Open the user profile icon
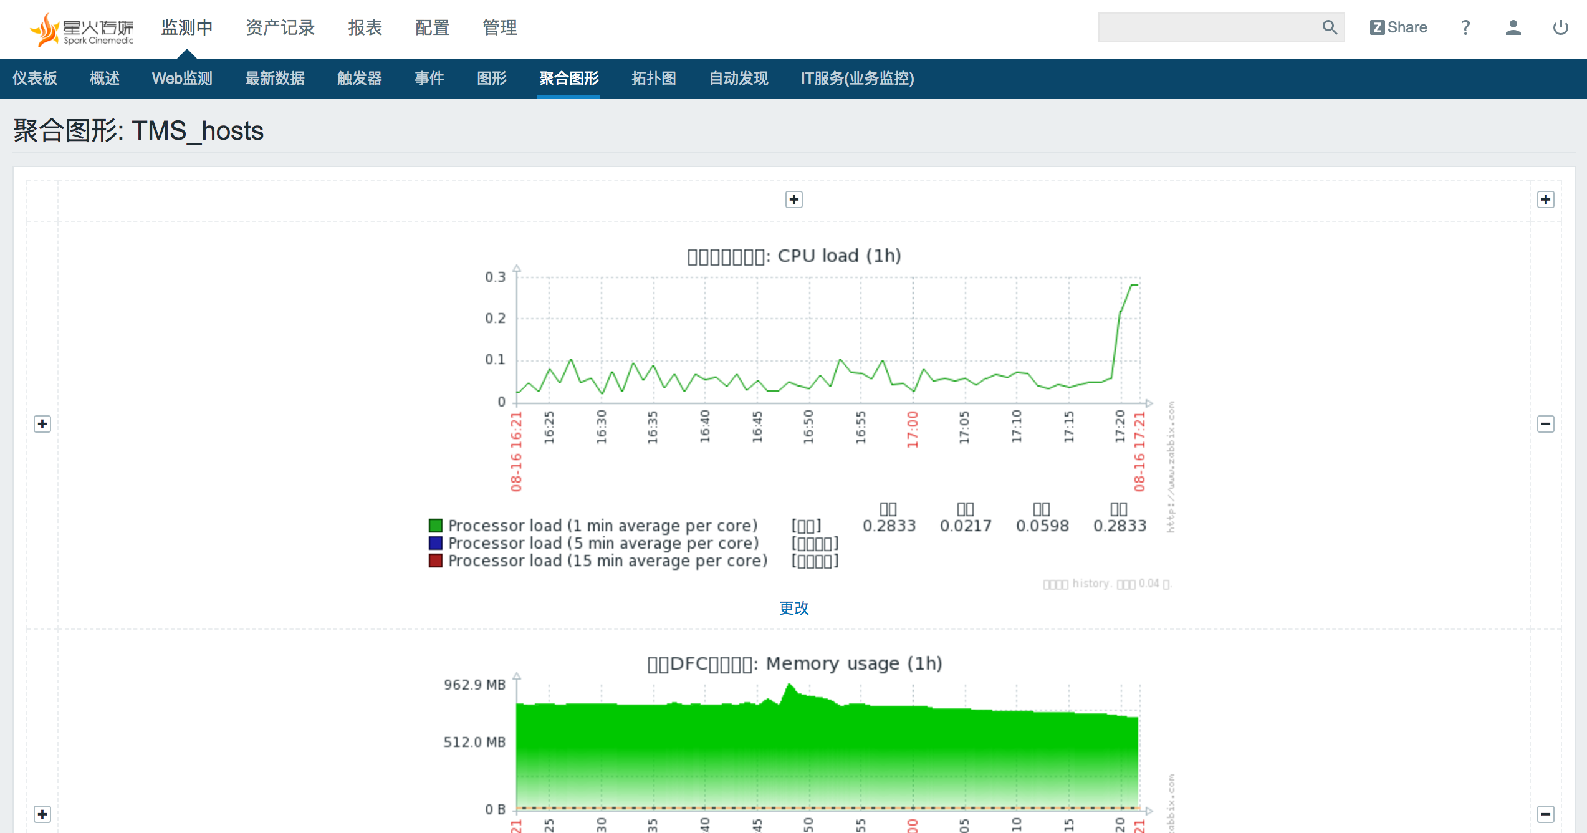The width and height of the screenshot is (1587, 833). click(x=1513, y=27)
